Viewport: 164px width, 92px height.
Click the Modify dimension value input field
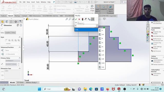click(x=85, y=26)
